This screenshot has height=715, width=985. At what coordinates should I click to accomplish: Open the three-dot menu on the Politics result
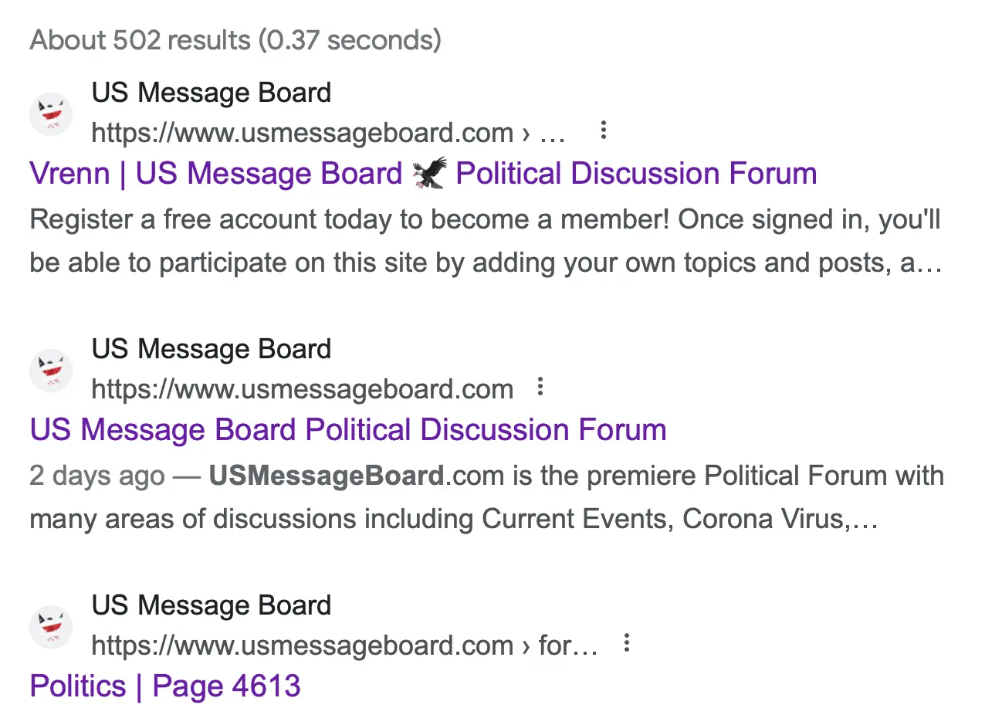pyautogui.click(x=626, y=643)
